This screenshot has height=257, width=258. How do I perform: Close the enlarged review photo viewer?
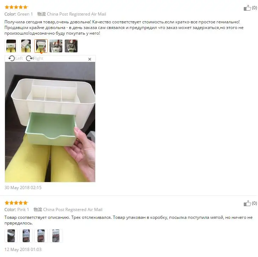click(x=90, y=59)
